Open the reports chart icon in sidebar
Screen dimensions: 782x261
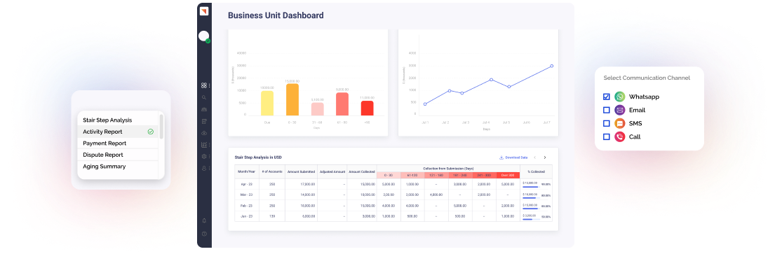click(x=203, y=145)
